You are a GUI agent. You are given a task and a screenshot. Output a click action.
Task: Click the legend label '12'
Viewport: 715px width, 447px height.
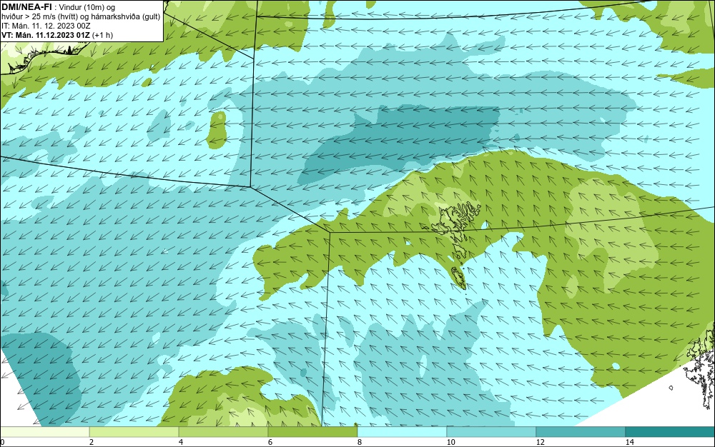pos(540,442)
